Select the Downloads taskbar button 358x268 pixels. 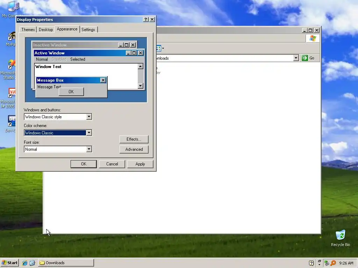coord(66,263)
